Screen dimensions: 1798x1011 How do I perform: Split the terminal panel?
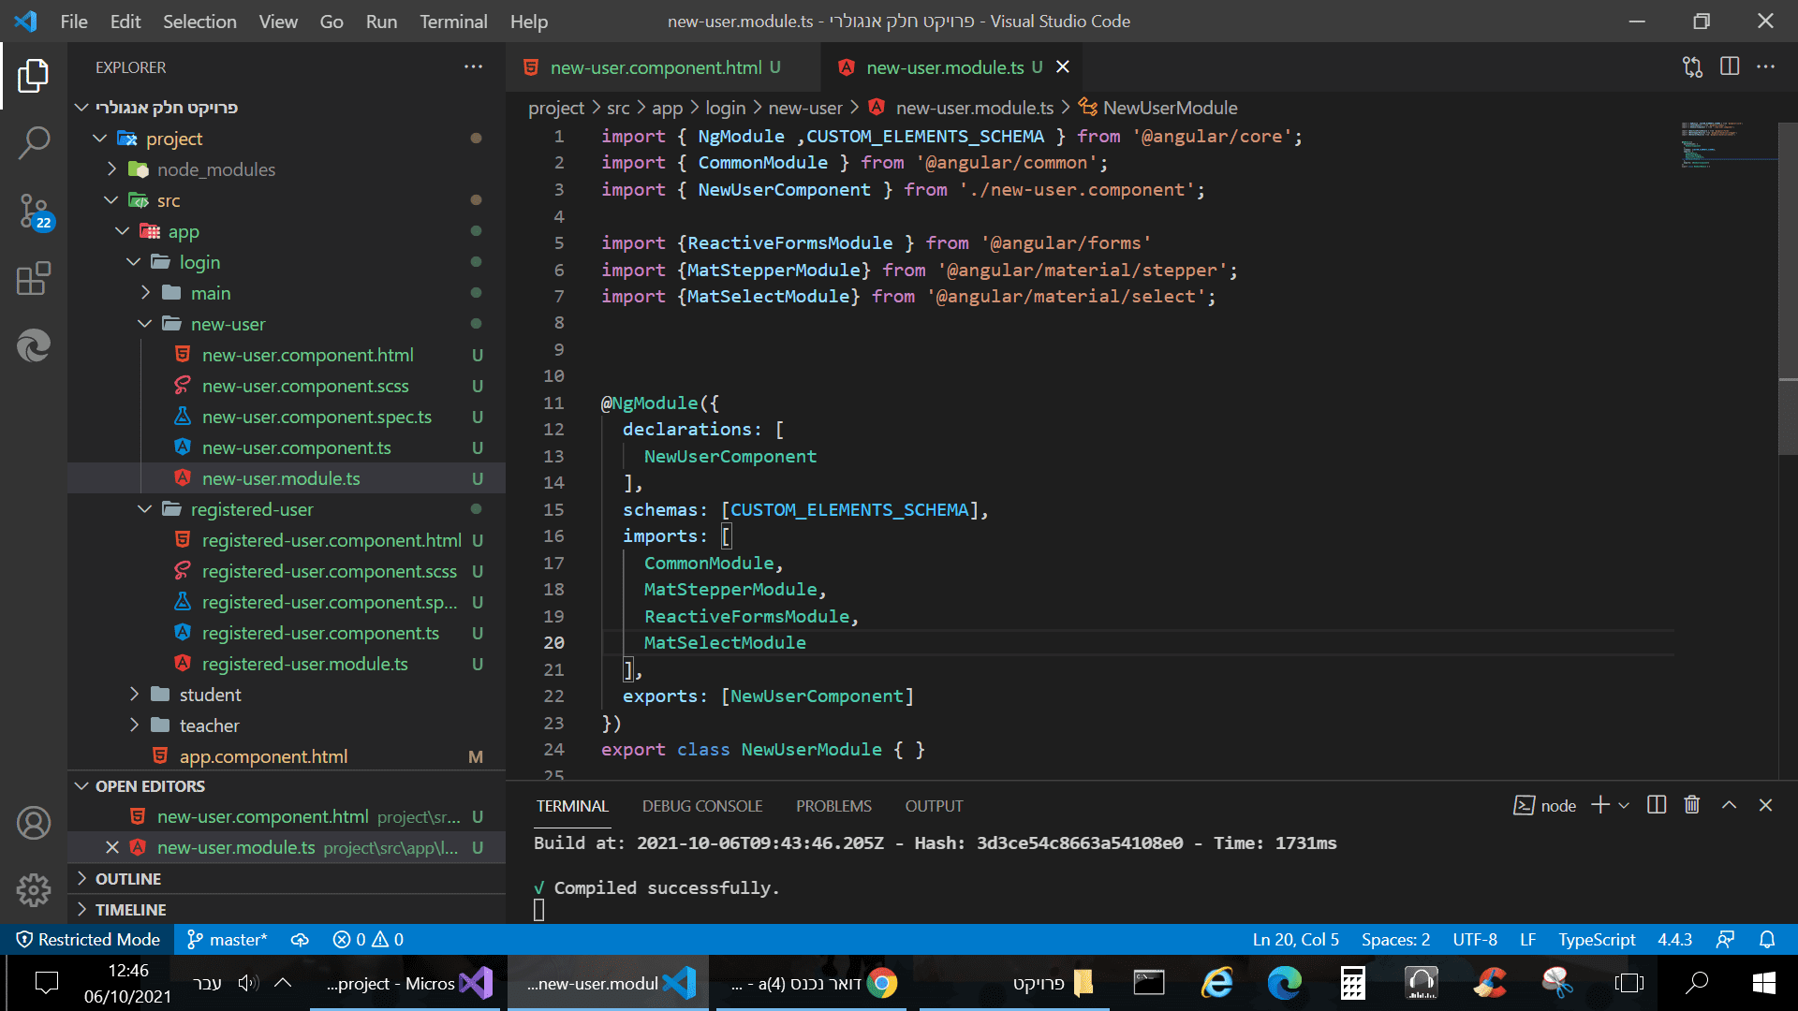click(1656, 805)
